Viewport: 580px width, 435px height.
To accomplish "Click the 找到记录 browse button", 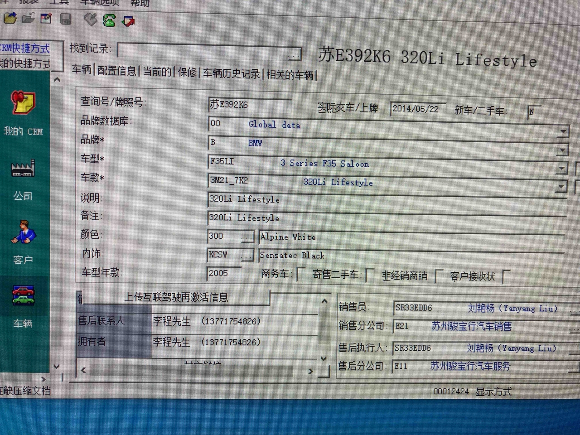I will [x=295, y=55].
